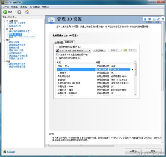The image size is (166, 157).
Task: Open the Rise of the Tomb Raider program dropdown
Action: point(73,51)
